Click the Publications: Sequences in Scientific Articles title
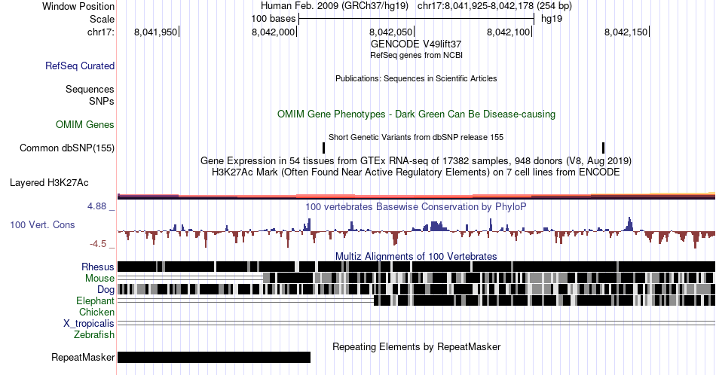 point(416,78)
